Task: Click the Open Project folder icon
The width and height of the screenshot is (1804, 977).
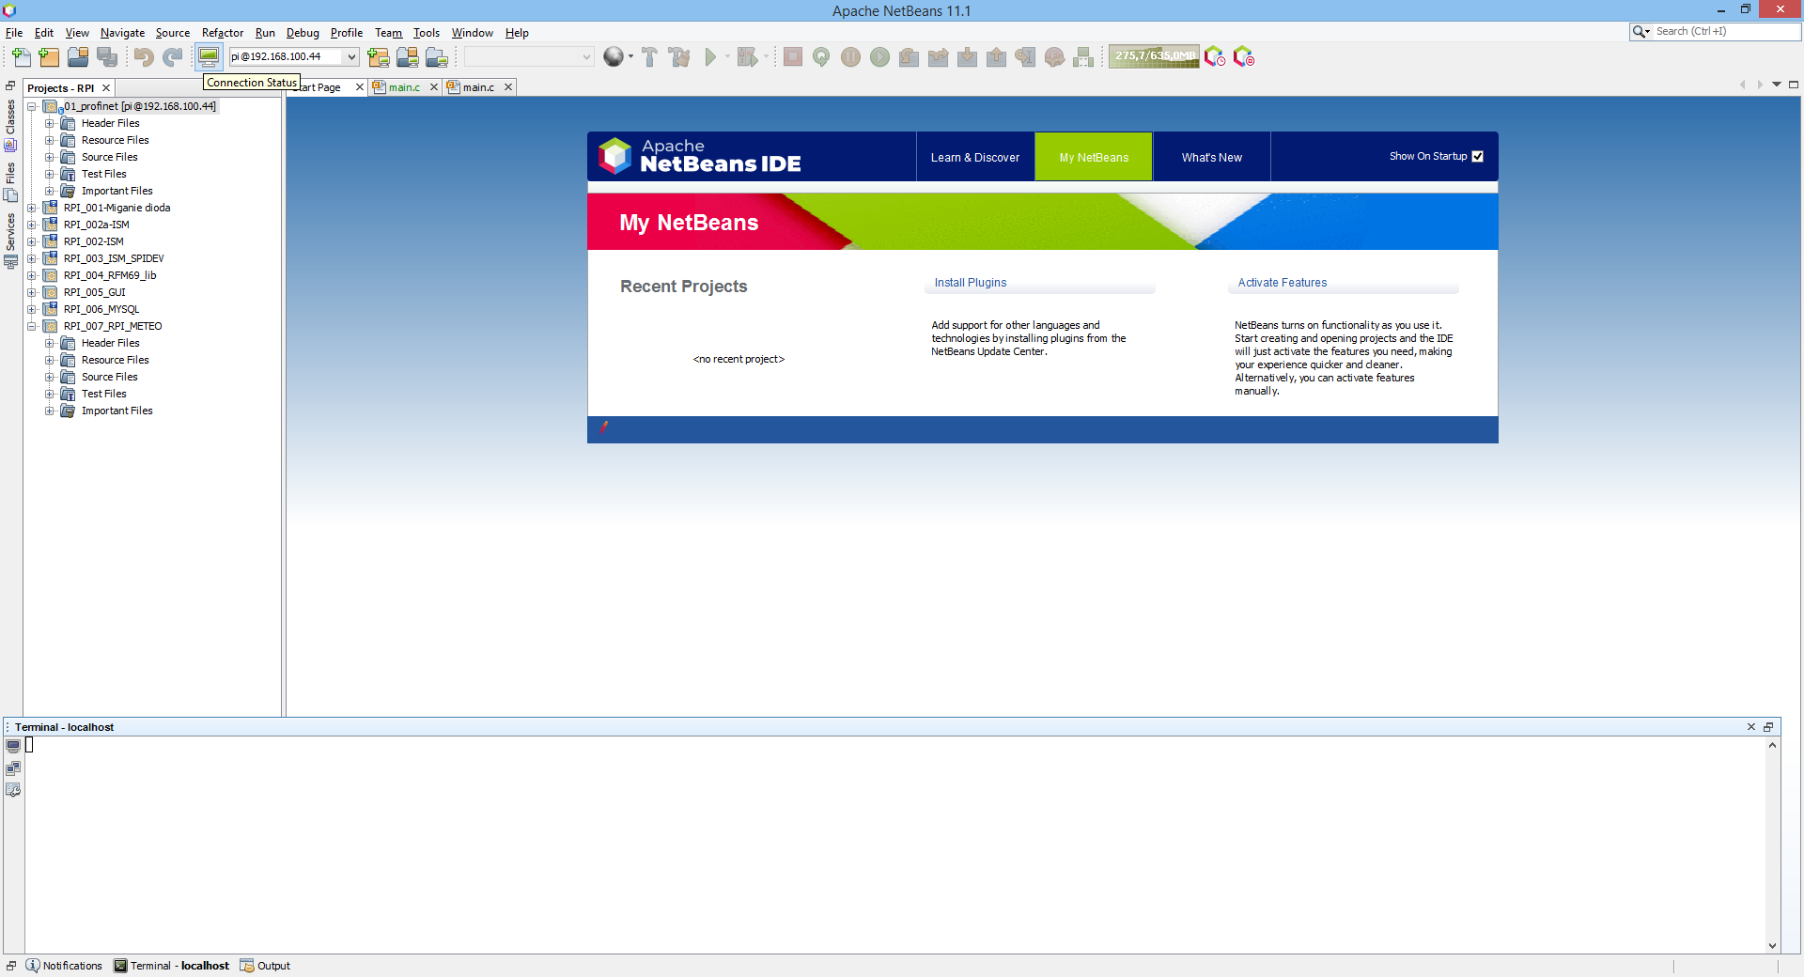Action: (78, 57)
